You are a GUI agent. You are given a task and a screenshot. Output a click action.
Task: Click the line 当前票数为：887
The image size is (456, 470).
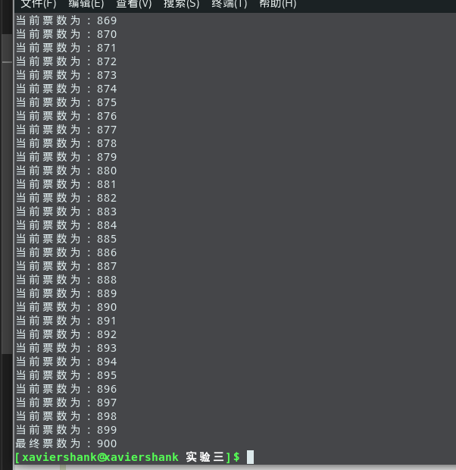66,266
